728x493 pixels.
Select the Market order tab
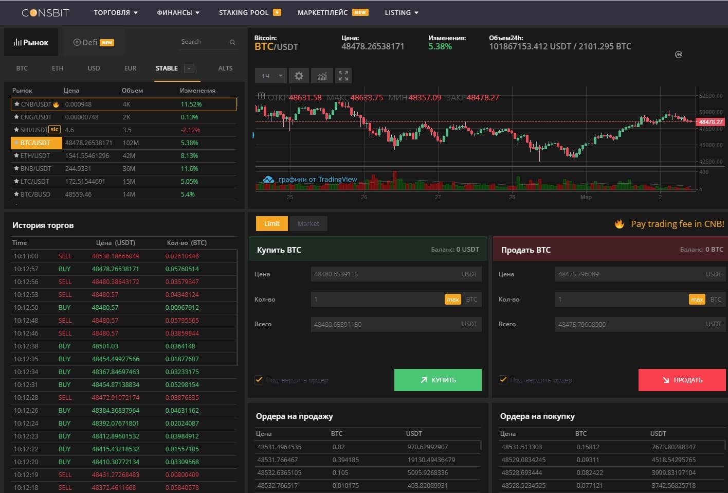click(308, 223)
